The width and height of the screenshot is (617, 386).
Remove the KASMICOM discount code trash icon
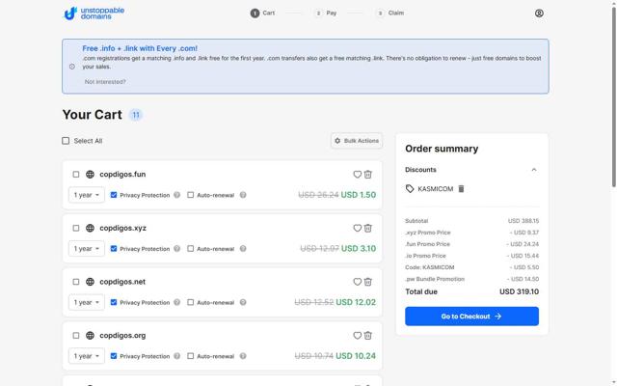click(461, 189)
